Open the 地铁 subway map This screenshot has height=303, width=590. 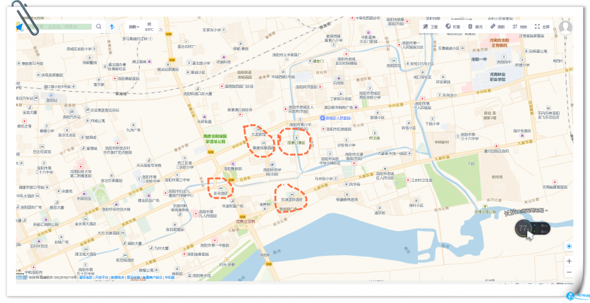519,27
